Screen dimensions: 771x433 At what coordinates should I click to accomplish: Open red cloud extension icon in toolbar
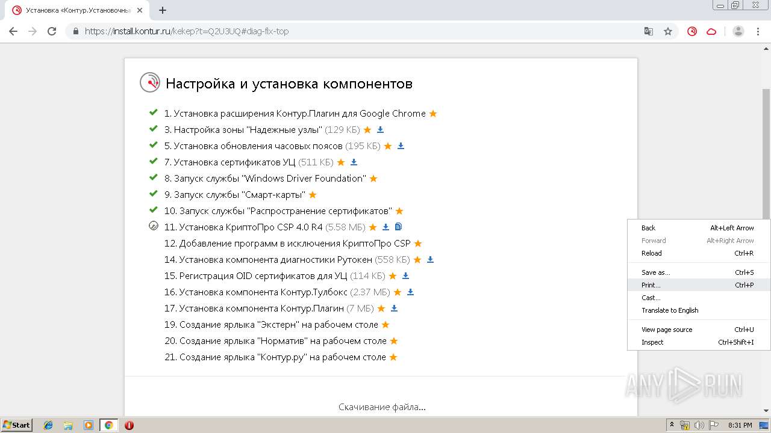pos(711,31)
